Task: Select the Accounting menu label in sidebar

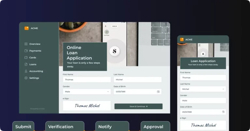Action: click(36, 71)
